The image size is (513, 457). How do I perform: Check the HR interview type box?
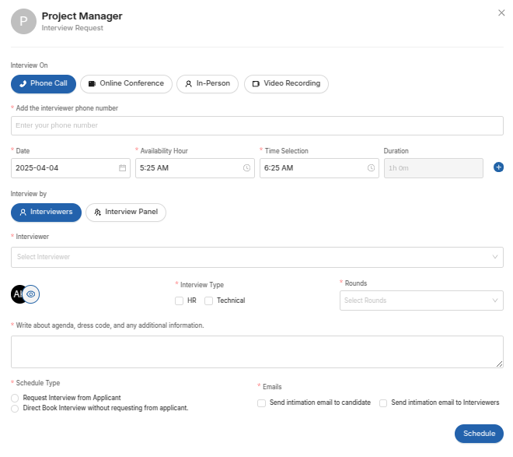tap(180, 301)
